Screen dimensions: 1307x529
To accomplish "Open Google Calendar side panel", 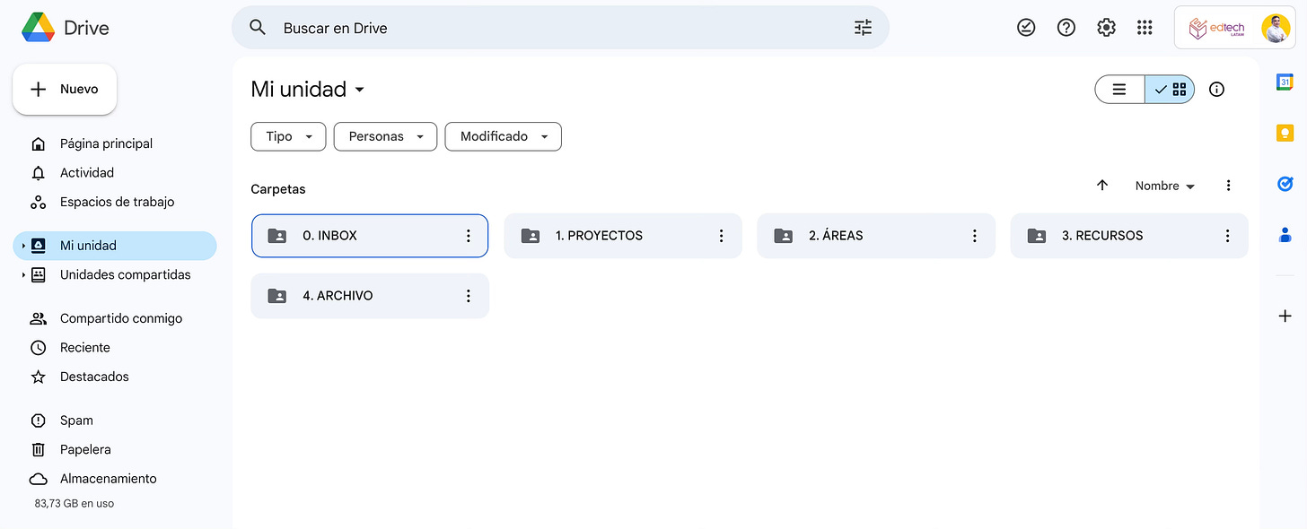I will 1285,82.
